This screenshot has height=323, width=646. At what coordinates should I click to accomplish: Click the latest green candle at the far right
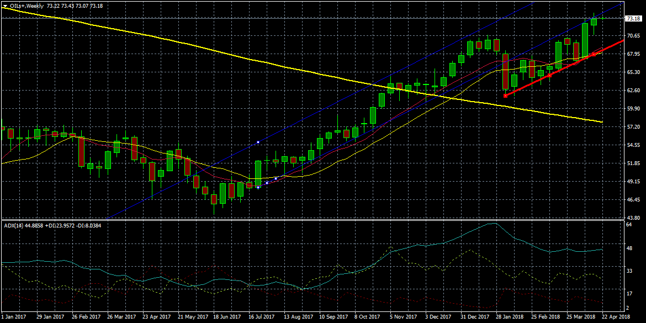(x=594, y=22)
